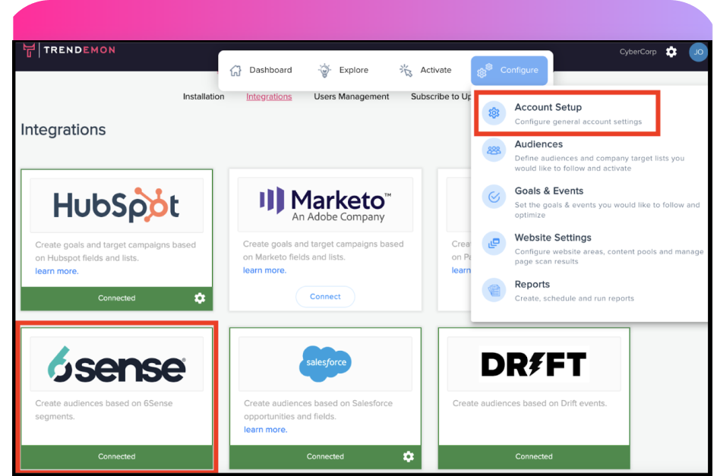Click the 6Sense segments description text
The width and height of the screenshot is (720, 476).
coord(104,410)
